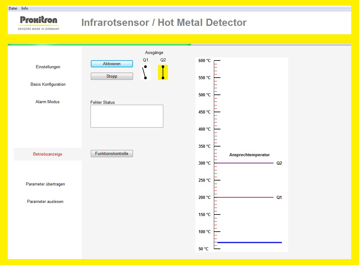
Task: Click the Ausgänge status indicator area
Action: (x=154, y=52)
